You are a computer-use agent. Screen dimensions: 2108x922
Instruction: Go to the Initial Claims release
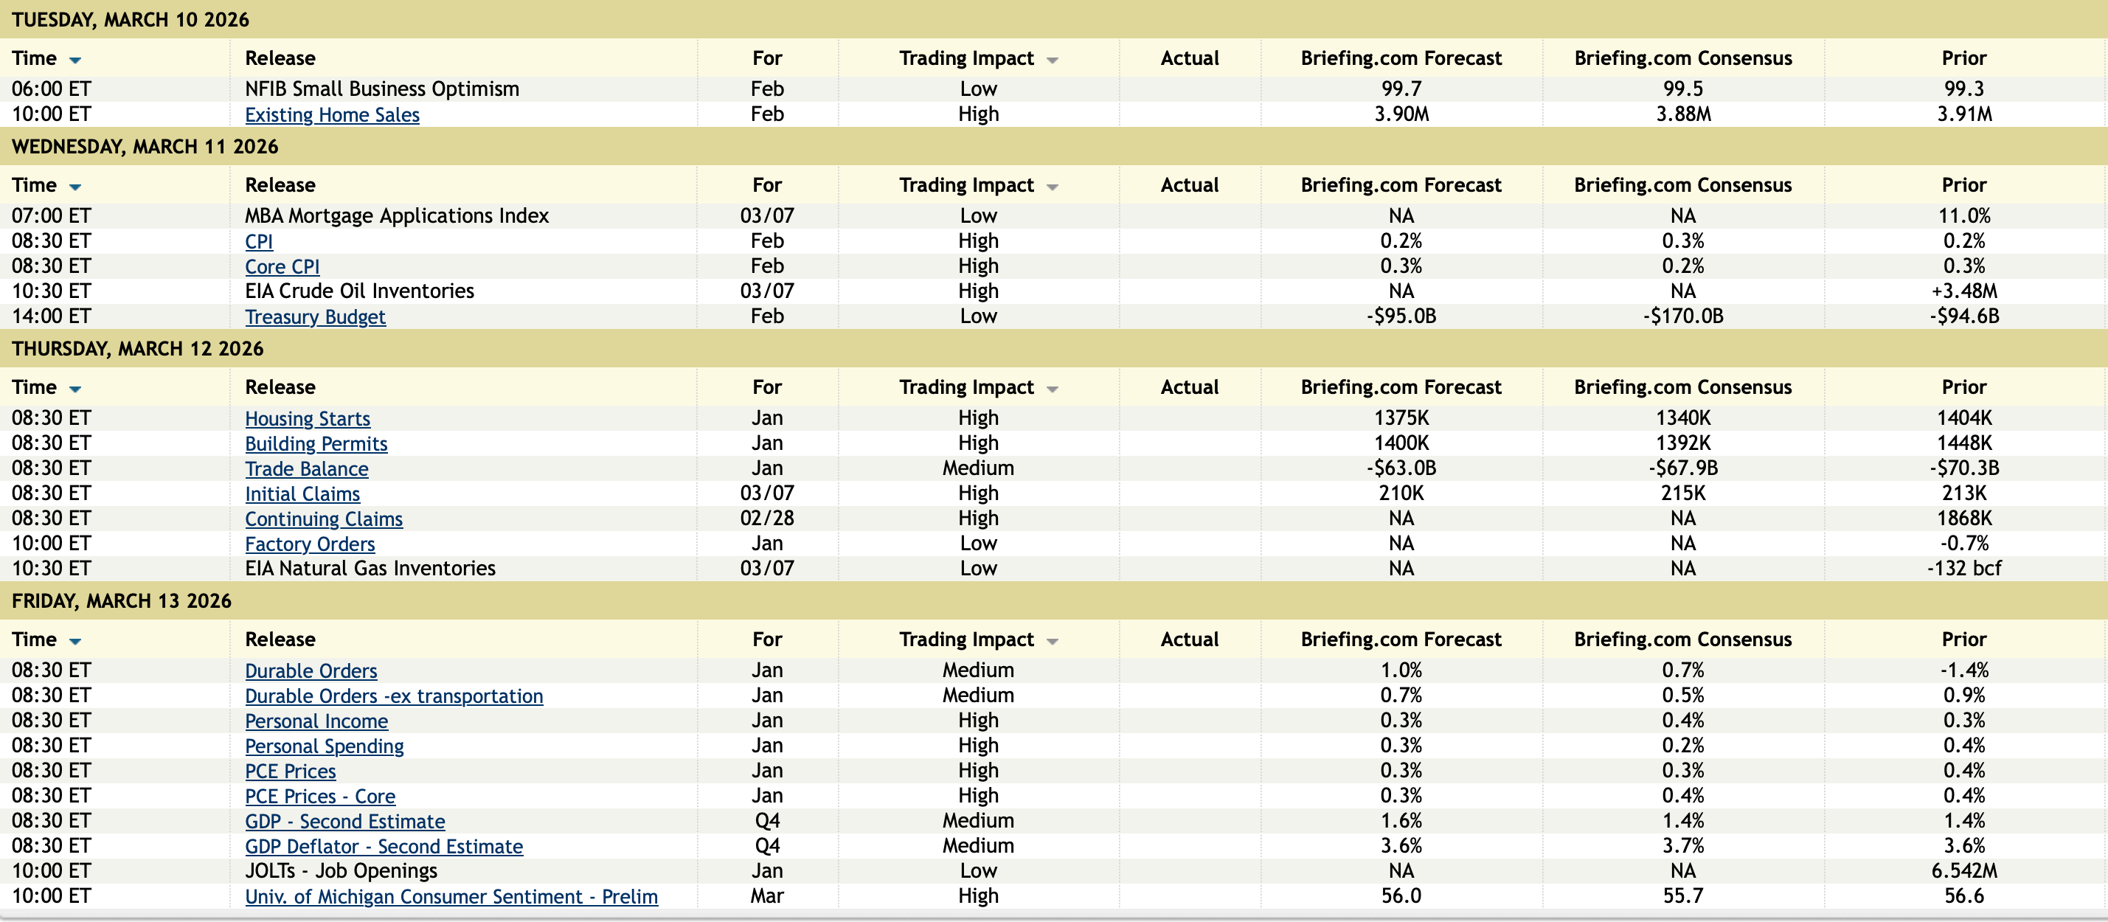tap(302, 493)
